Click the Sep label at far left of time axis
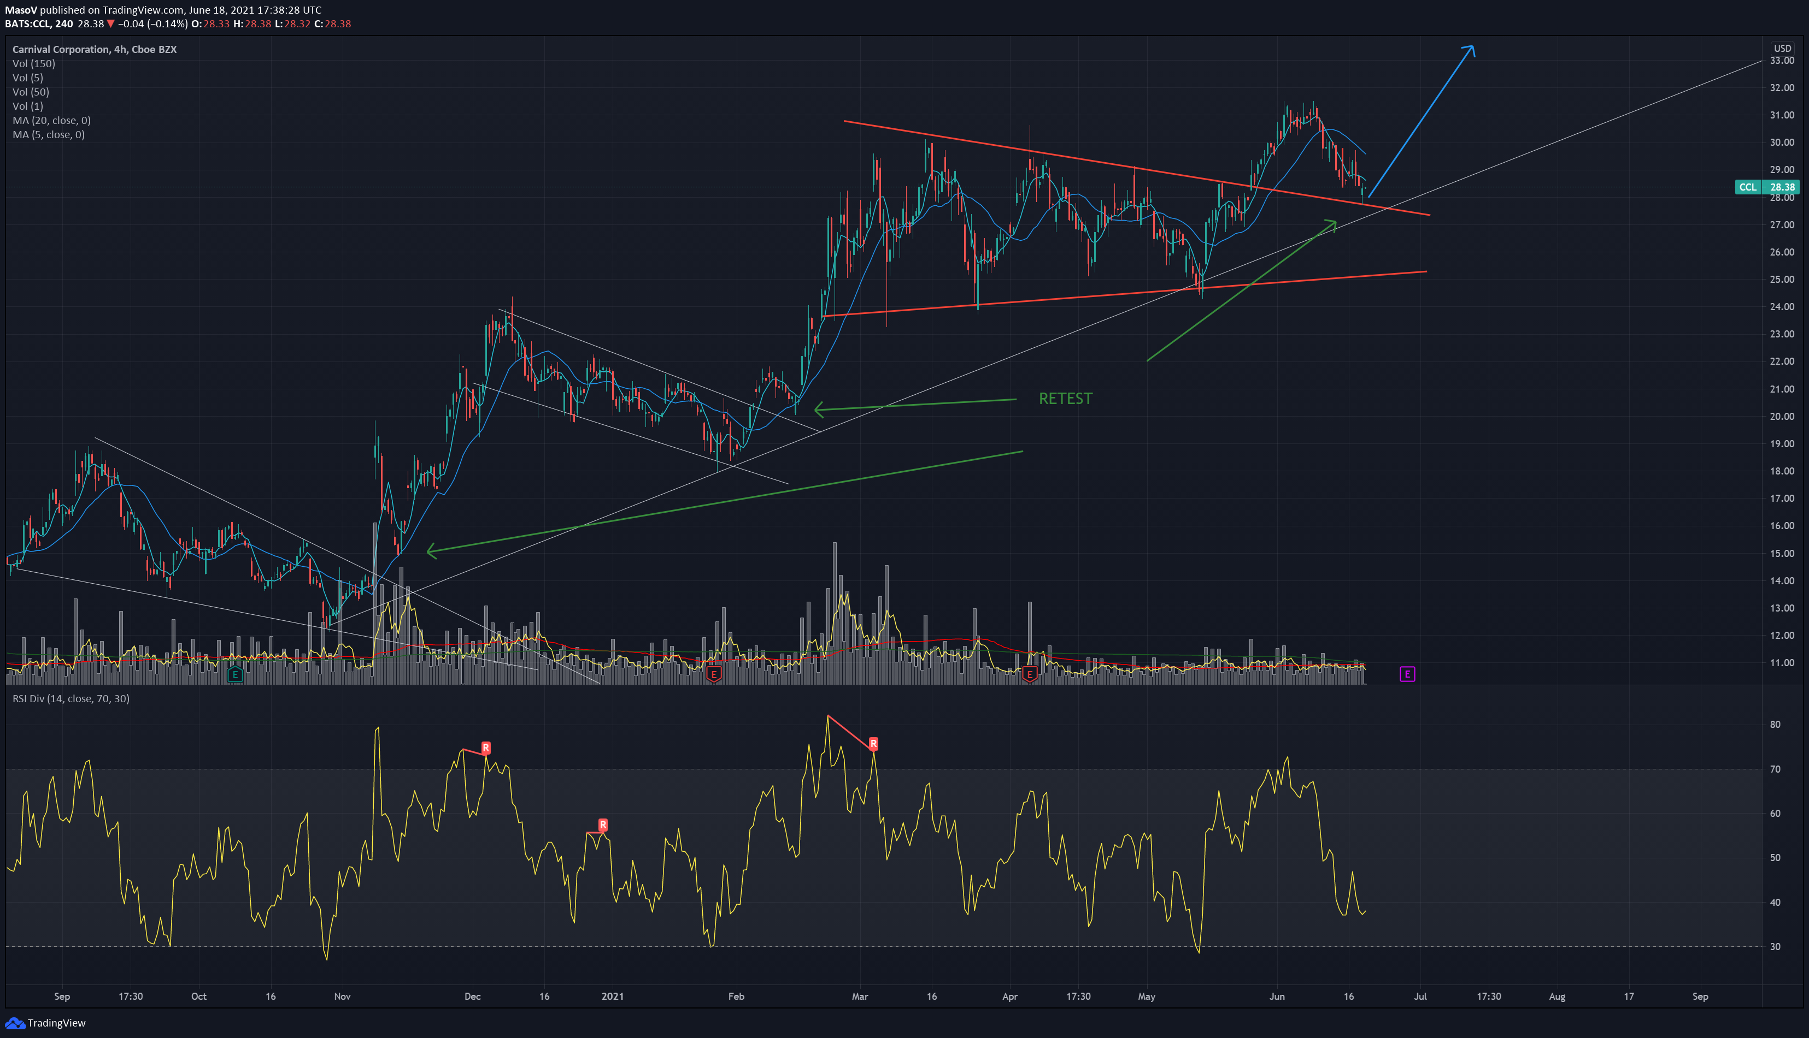 [x=62, y=997]
